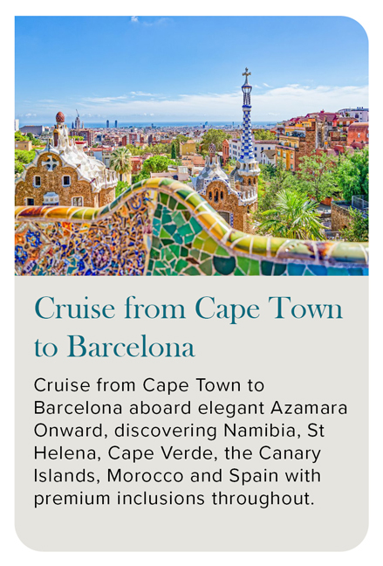This screenshot has height=566, width=383.
Task: Click the blue checkered spire with cross in photo
Action: pos(247,119)
